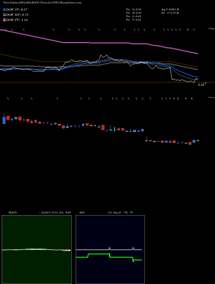Click the 'Pre C: 0.52' close value
The height and width of the screenshot is (284, 215).
pyautogui.click(x=134, y=20)
